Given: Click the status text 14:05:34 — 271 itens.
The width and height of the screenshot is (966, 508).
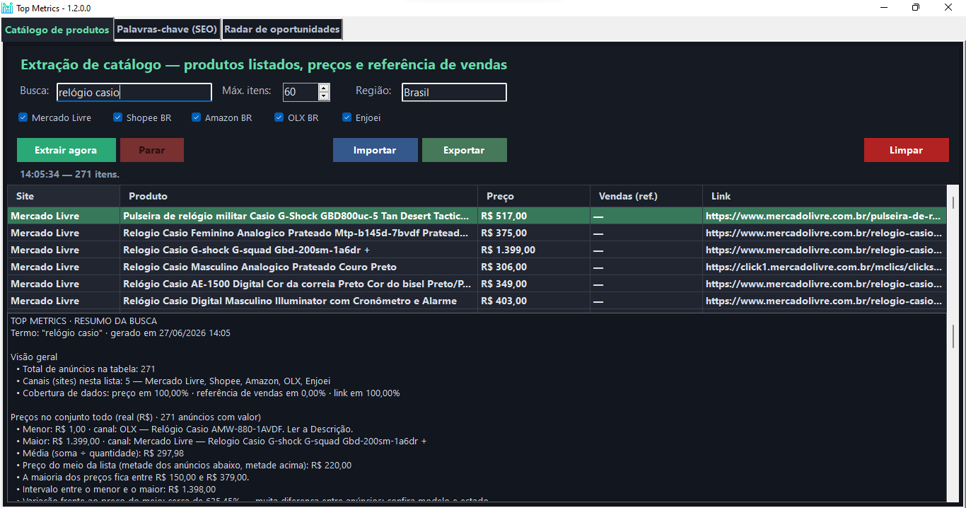Looking at the screenshot, I should tap(69, 174).
